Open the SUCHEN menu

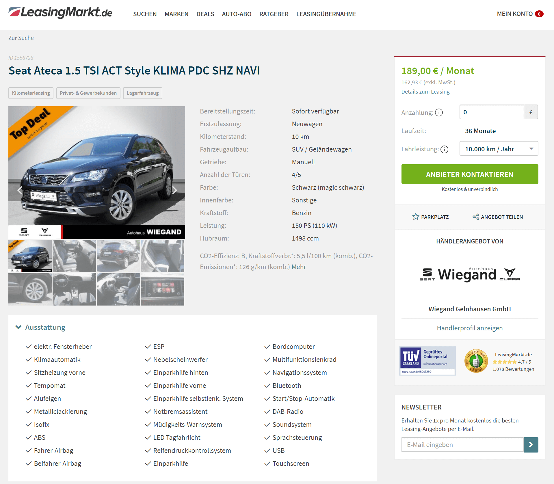click(145, 14)
